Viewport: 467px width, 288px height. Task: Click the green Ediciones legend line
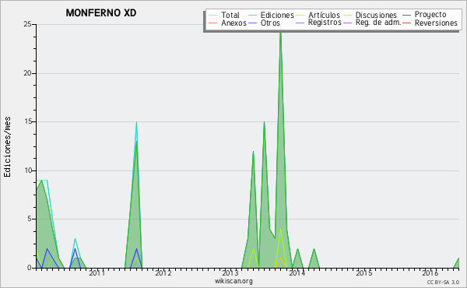click(x=252, y=15)
